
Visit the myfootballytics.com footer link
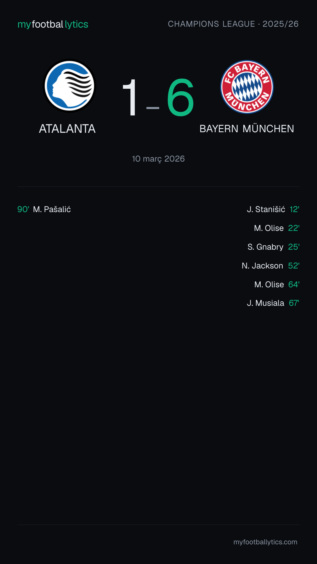coord(265,542)
